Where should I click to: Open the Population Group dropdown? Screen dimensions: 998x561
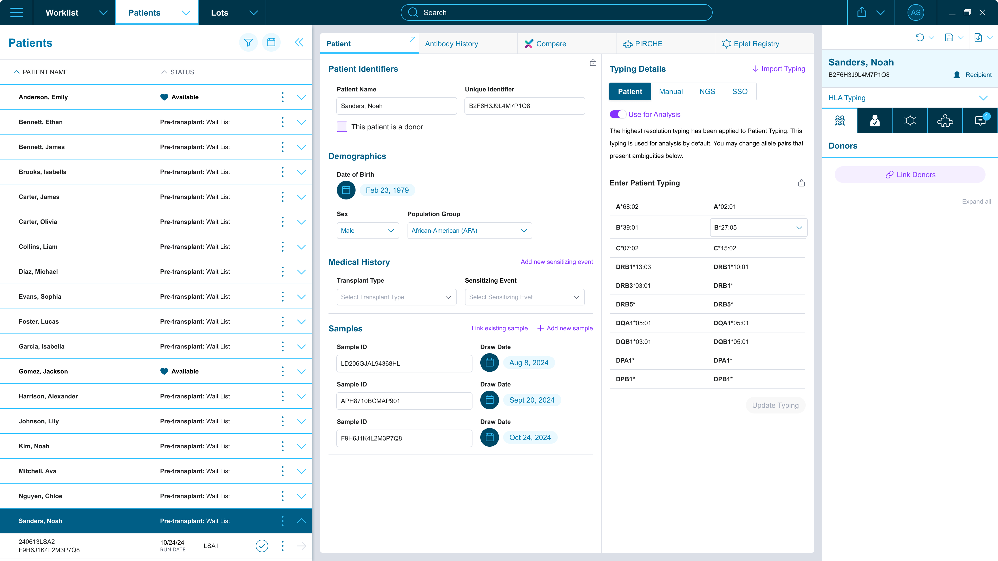point(469,231)
